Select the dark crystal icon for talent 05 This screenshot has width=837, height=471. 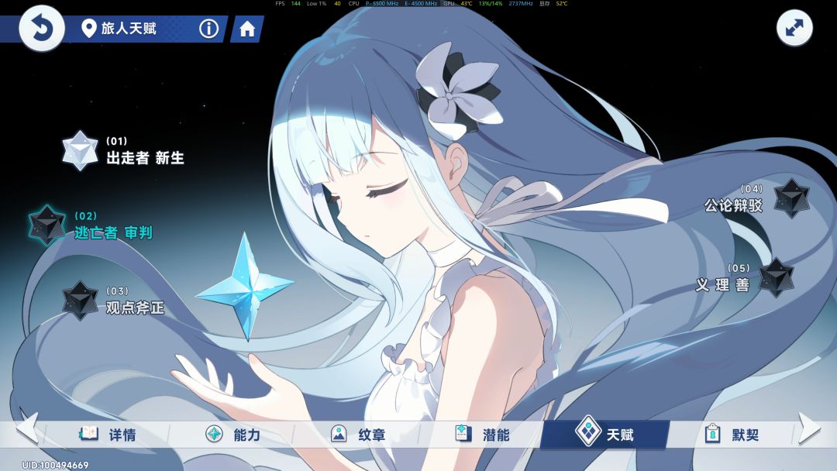coord(776,277)
